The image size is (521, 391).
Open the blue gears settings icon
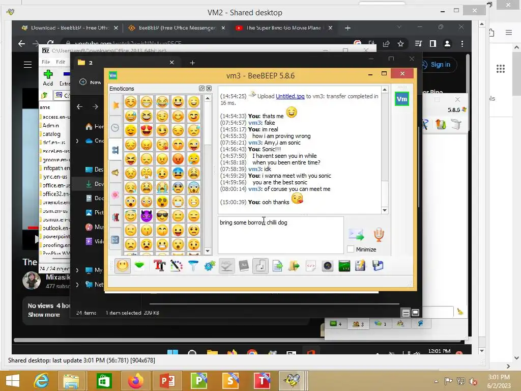pos(210,266)
